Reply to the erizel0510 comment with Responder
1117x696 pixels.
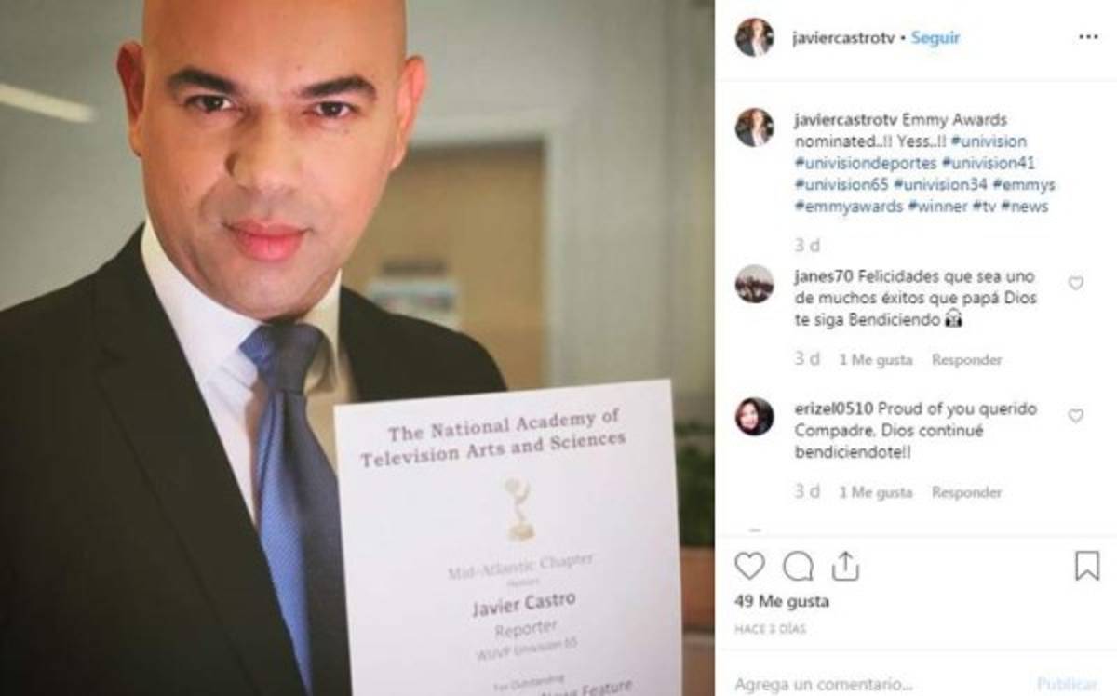967,492
